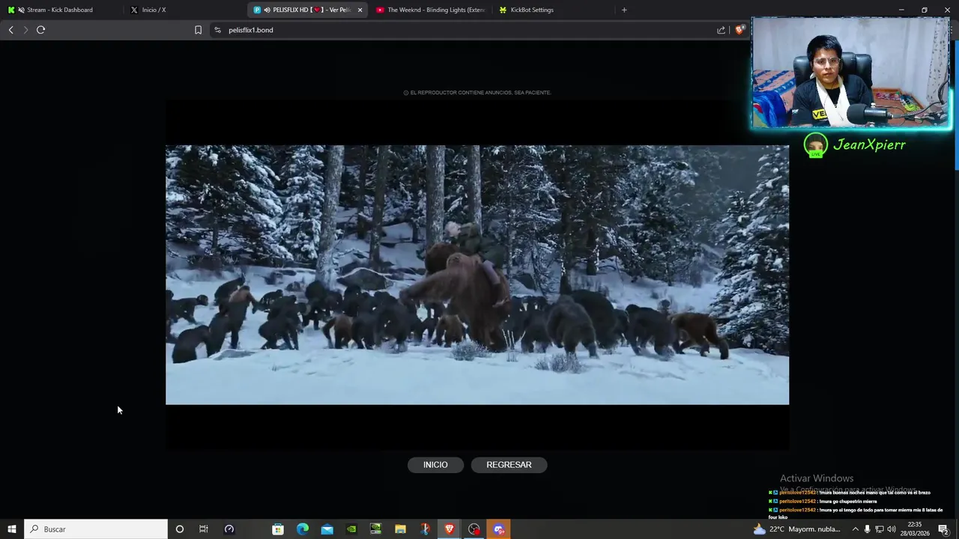Reload the current page
Screen dimensions: 959x539
(40, 30)
